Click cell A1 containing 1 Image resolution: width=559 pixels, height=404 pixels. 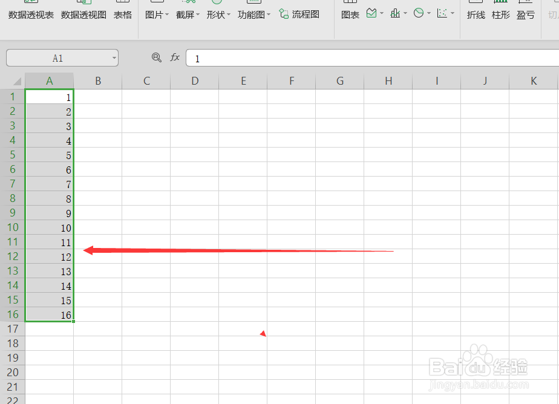tap(49, 97)
